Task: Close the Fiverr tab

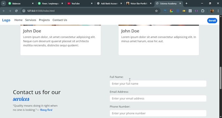Action: 62,3
